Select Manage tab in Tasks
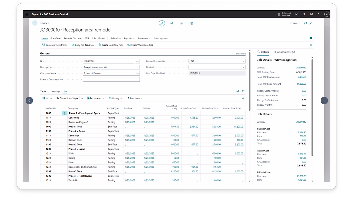The height and width of the screenshot is (198, 353). pos(56,92)
